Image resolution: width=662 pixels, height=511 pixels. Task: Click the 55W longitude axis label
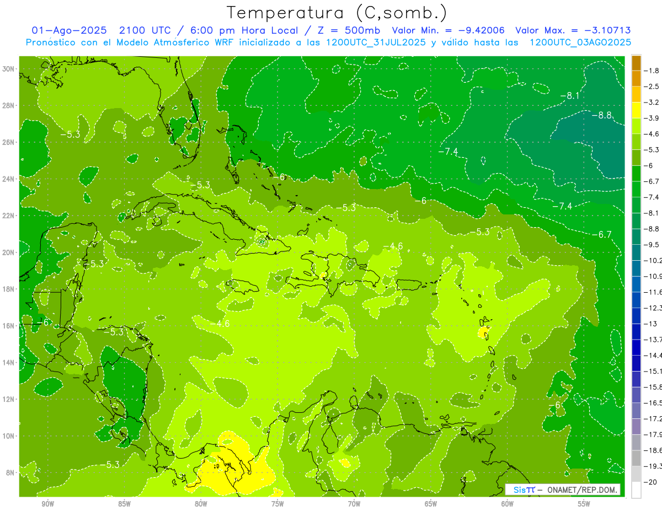click(584, 504)
